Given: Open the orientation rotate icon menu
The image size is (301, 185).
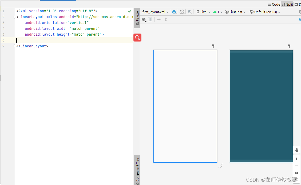Looking at the screenshot, I should click(182, 12).
